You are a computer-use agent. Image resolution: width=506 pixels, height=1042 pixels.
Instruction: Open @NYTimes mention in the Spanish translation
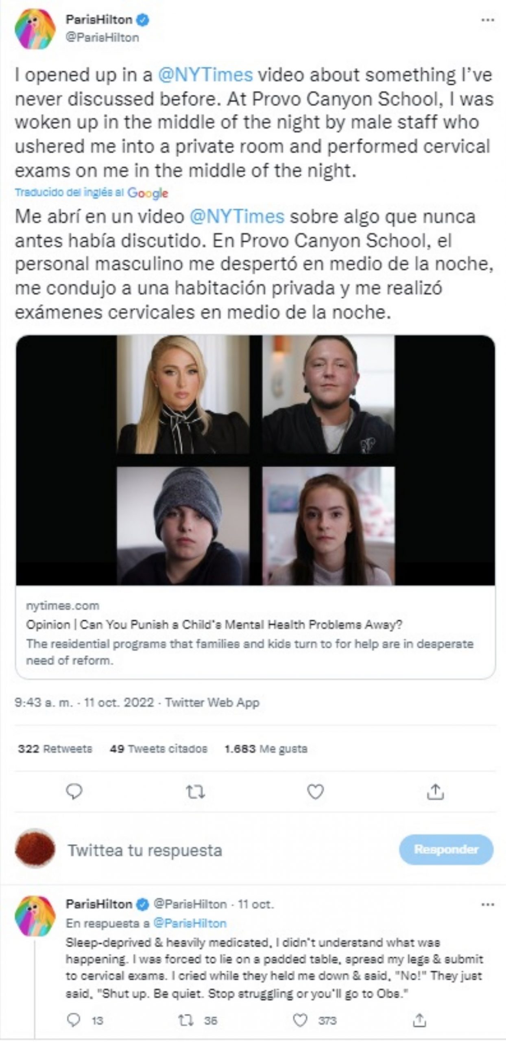237,217
